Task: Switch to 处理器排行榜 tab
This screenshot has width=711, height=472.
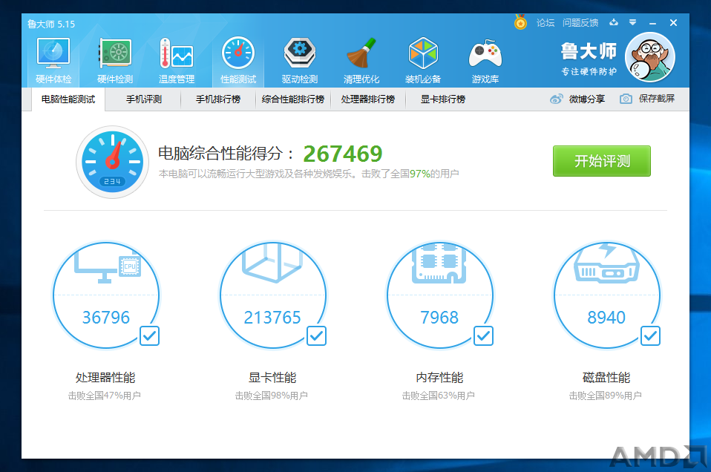Action: [367, 99]
